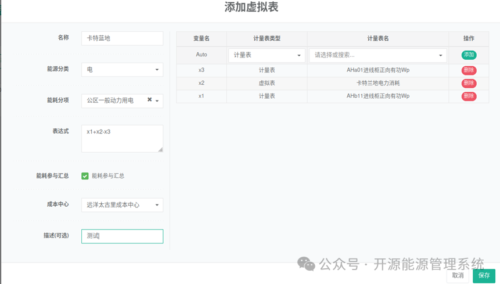Open the 计量表类型 dropdown showing 计量表
This screenshot has width=500, height=284.
tap(267, 55)
